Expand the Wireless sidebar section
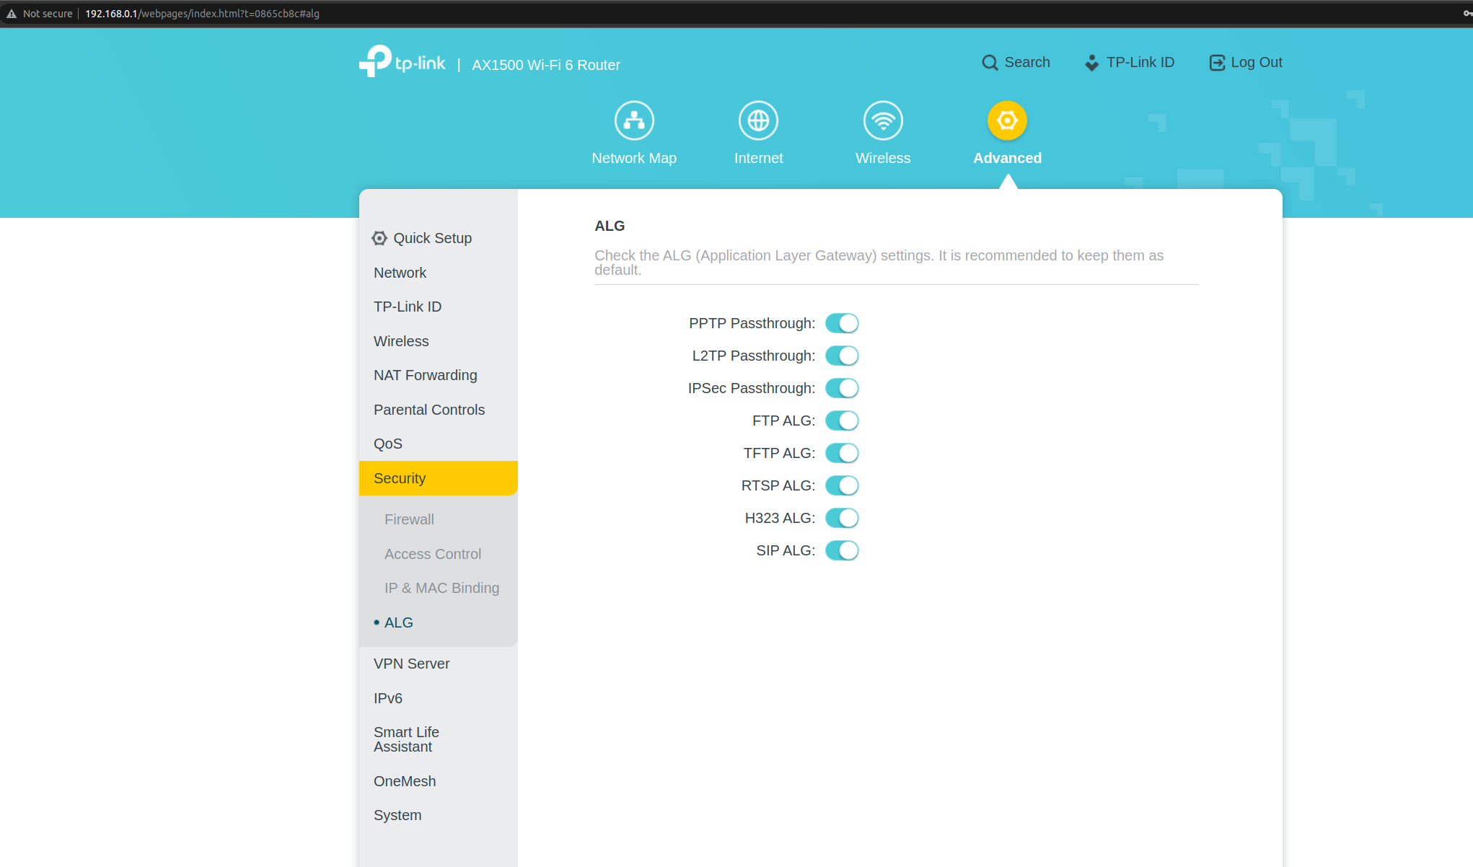Screen dimensions: 1473x867 [438, 341]
